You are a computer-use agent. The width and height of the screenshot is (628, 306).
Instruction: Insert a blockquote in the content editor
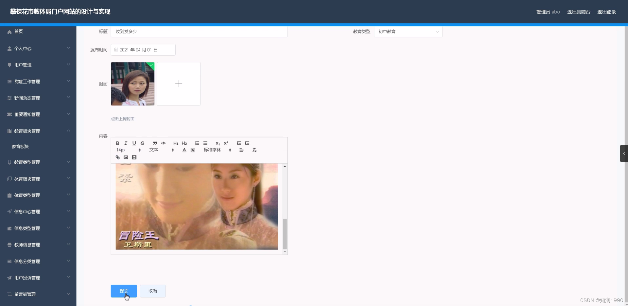pos(154,143)
